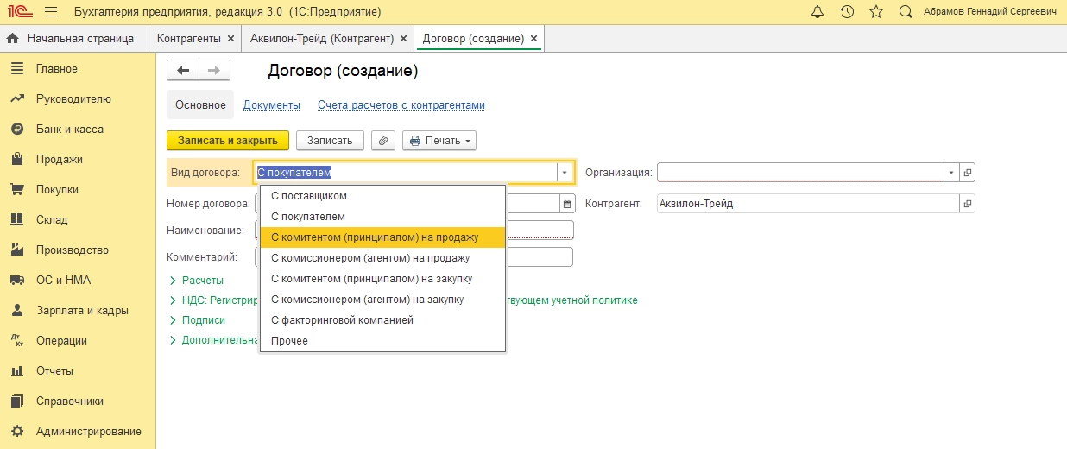Click the notifications bell icon
The height and width of the screenshot is (449, 1067).
tap(818, 12)
